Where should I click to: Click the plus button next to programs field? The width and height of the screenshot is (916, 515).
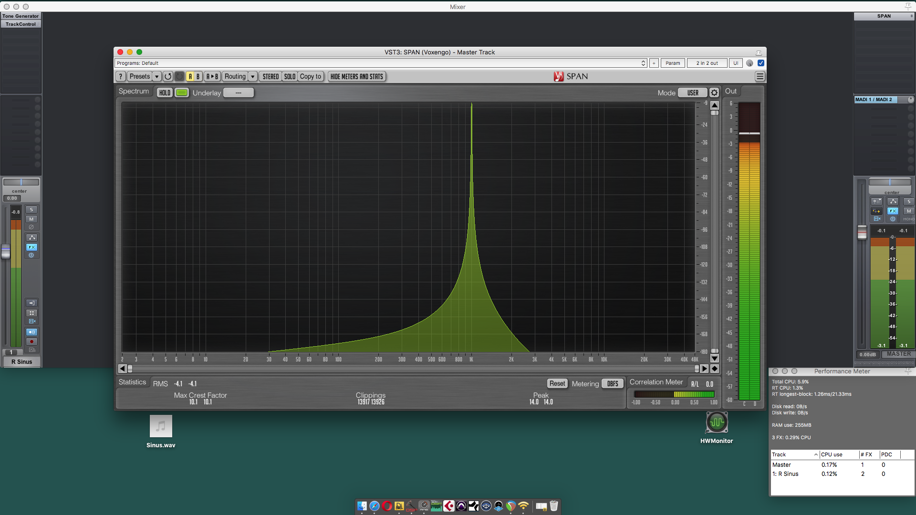[x=654, y=63]
